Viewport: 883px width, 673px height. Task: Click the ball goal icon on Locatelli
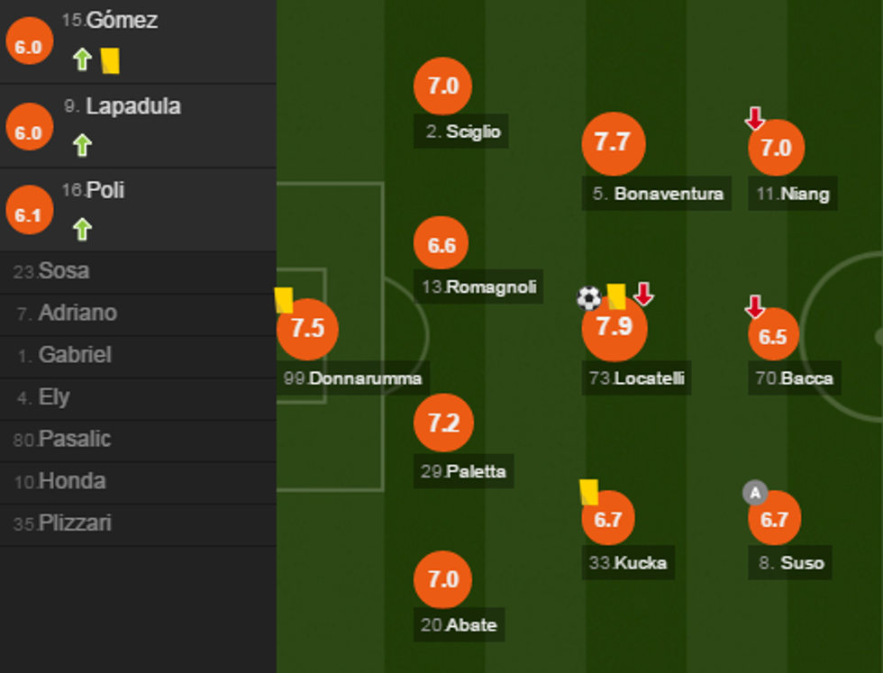pos(588,295)
